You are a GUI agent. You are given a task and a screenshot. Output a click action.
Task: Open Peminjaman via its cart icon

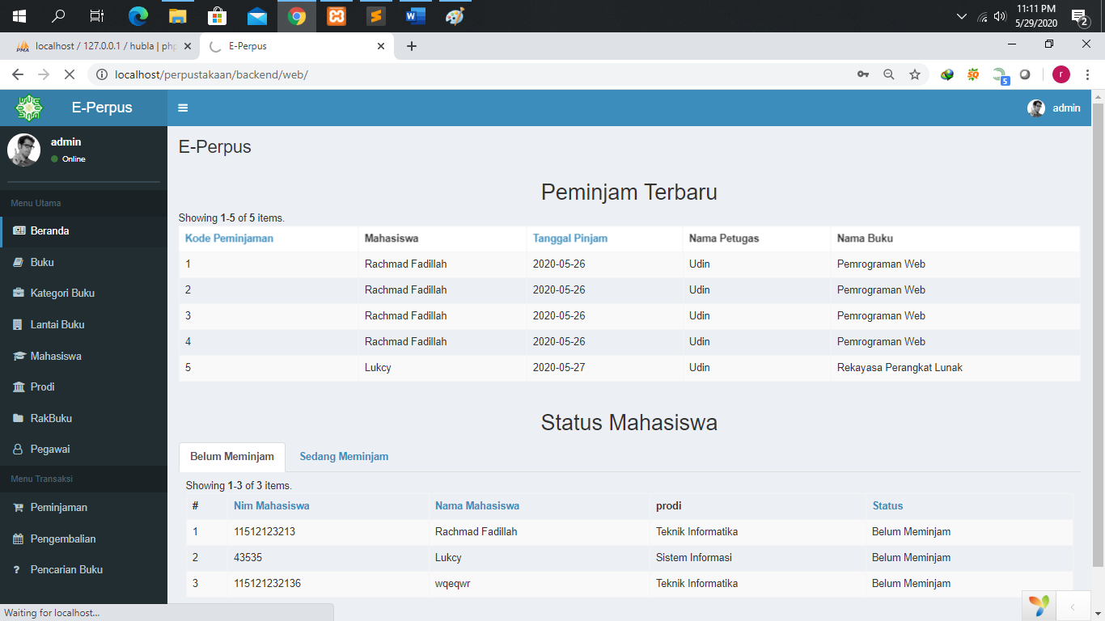pos(19,507)
